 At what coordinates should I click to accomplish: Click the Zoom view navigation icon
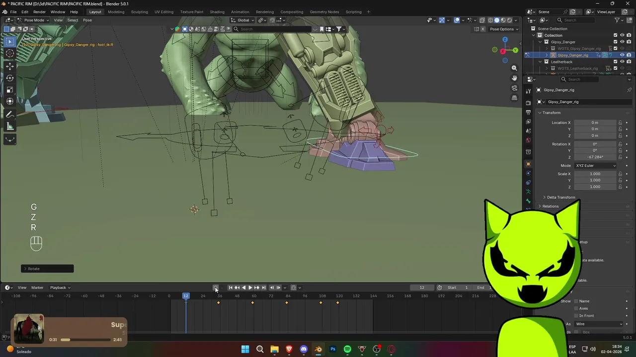(x=514, y=68)
